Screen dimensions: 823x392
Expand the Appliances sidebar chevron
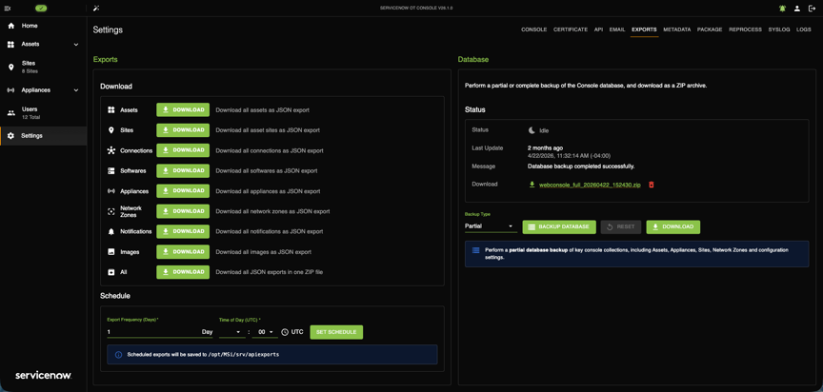click(76, 90)
